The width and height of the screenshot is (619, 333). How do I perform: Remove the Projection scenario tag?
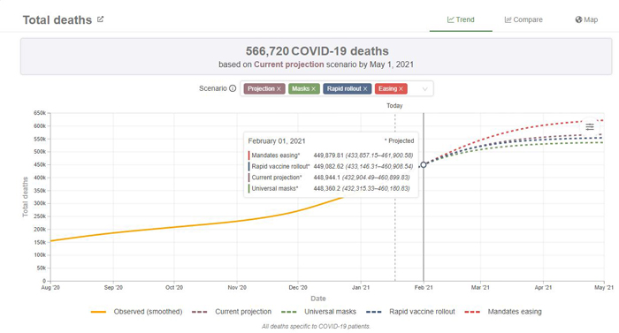tap(279, 89)
